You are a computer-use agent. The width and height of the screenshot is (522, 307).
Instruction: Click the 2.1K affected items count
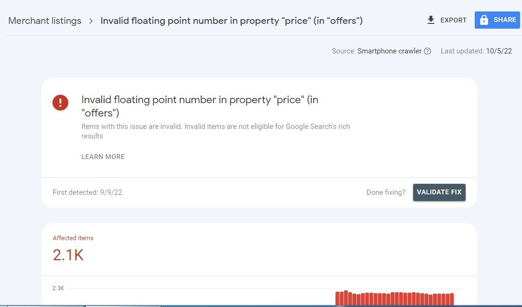pos(68,255)
